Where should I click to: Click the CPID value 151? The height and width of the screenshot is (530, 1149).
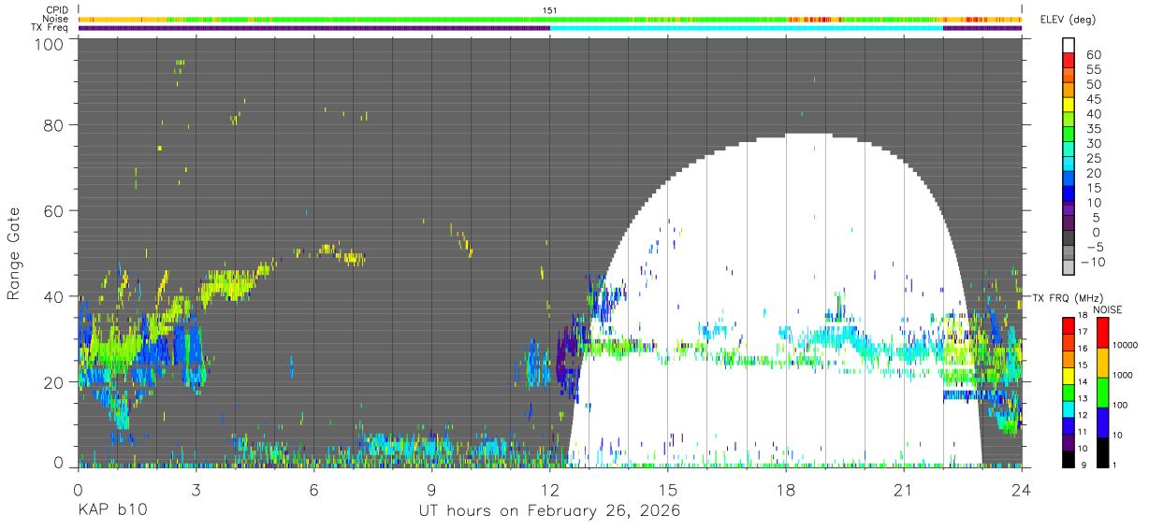click(x=550, y=10)
